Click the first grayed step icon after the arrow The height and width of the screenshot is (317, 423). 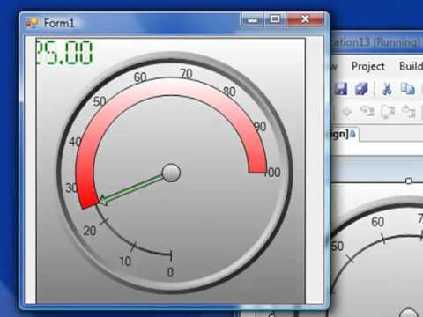367,112
